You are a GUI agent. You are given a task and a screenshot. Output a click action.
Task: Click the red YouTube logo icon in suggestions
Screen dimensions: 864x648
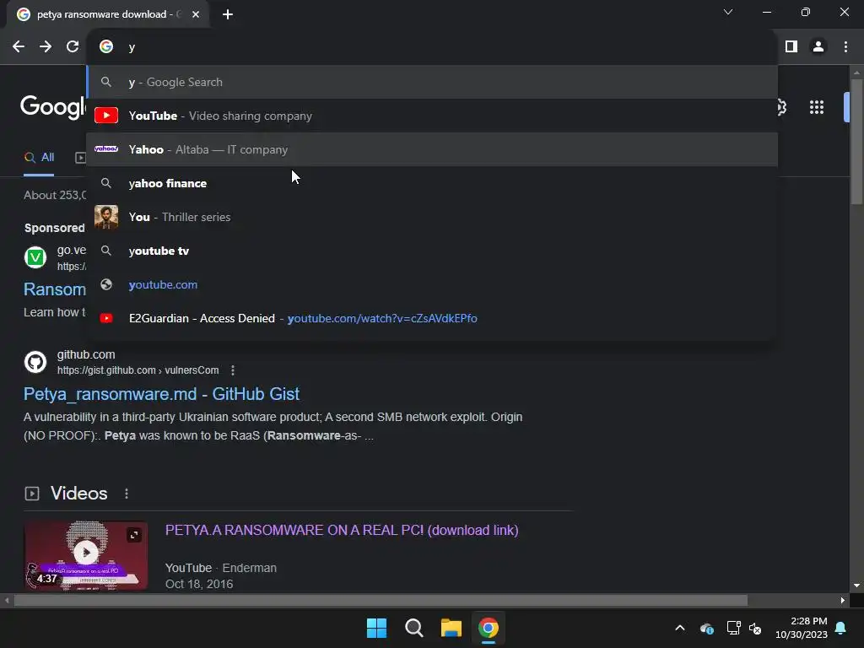[x=106, y=115]
